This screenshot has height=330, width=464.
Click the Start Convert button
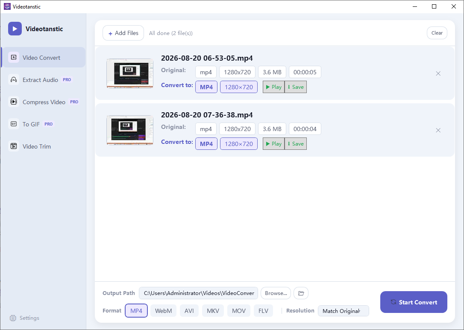414,302
